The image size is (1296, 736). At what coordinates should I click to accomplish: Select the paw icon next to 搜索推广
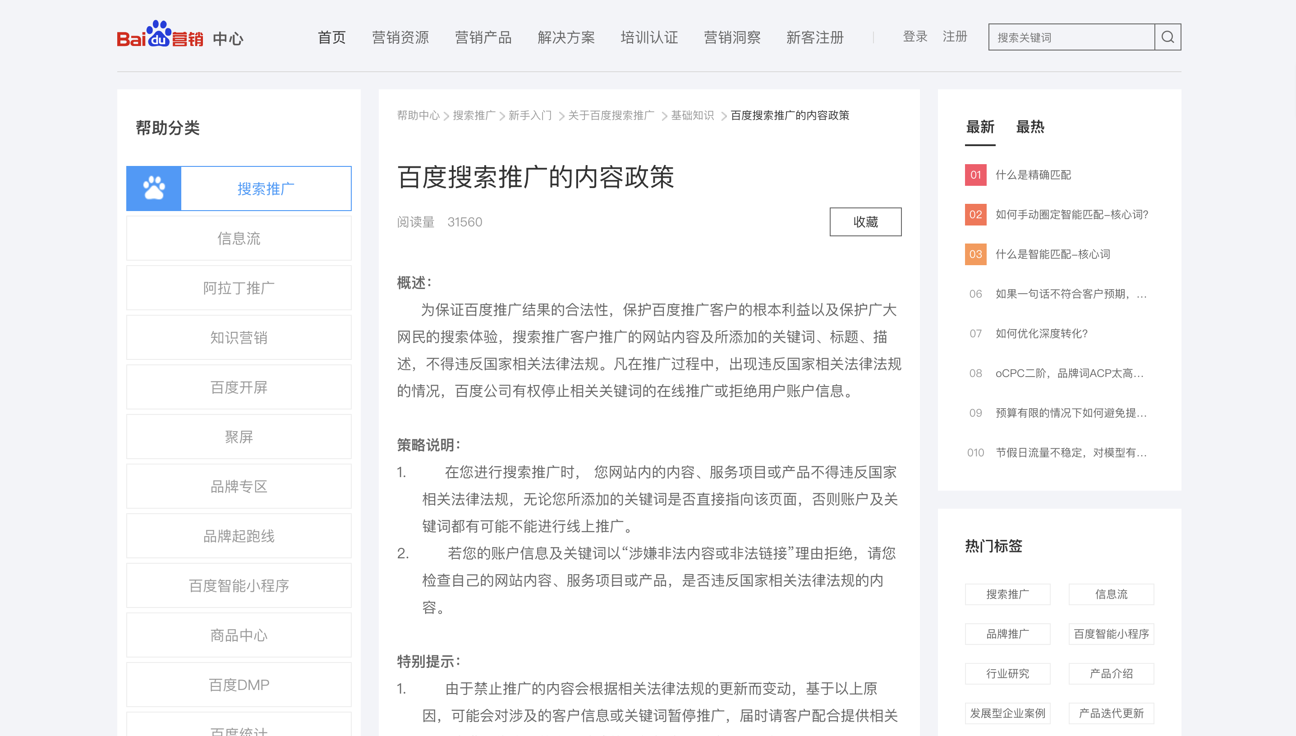pyautogui.click(x=154, y=188)
